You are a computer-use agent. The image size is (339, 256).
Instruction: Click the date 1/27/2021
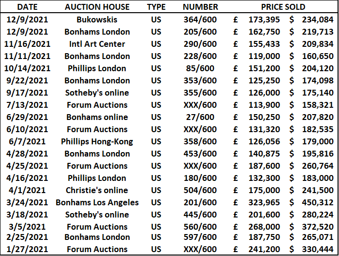click(x=28, y=249)
